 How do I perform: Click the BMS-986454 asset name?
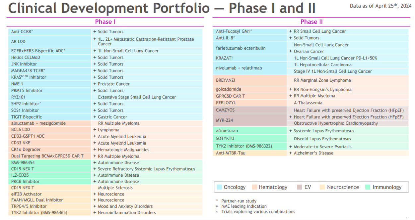click(23, 163)
